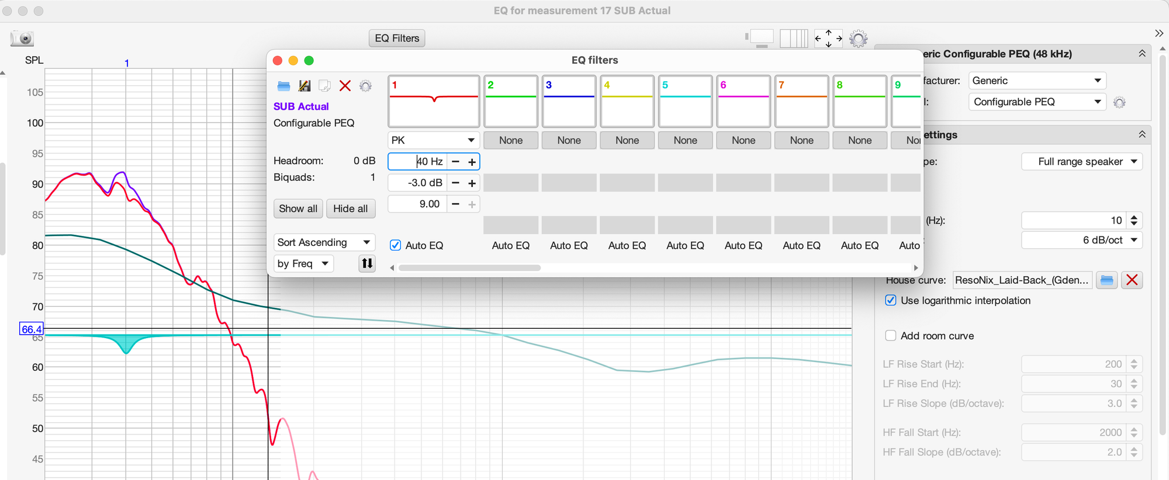
Task: Load house curve with blue folder icon
Action: pyautogui.click(x=1106, y=280)
